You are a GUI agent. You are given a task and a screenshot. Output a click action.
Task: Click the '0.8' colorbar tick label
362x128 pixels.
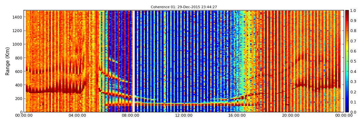(353, 31)
